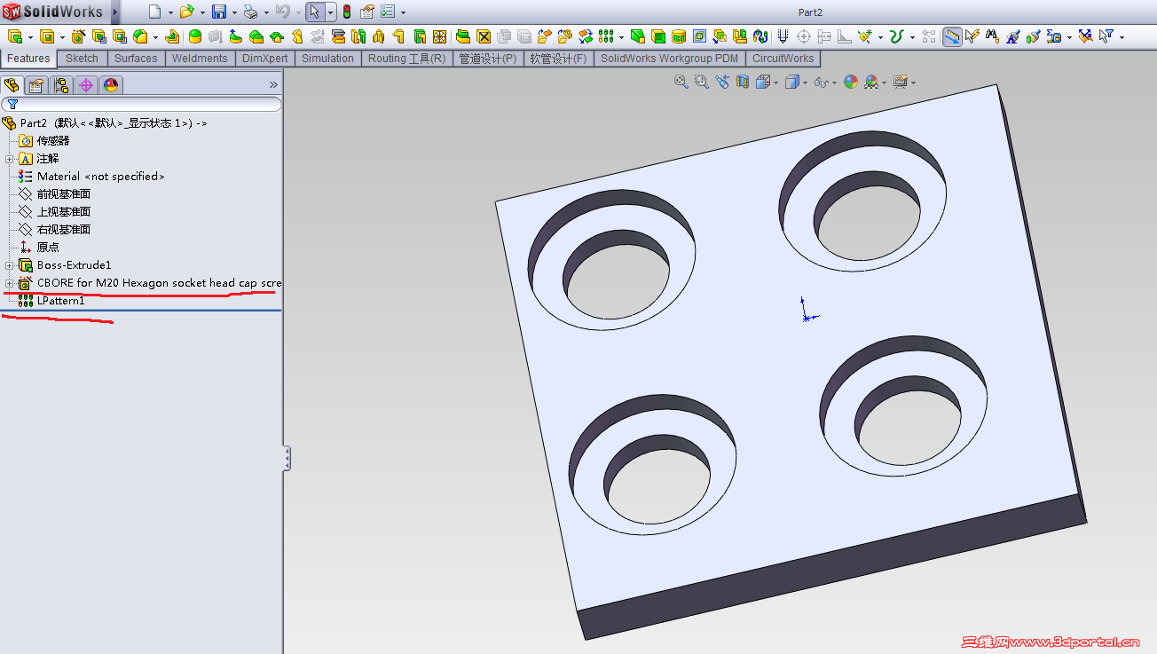Click the Previous View icon
The width and height of the screenshot is (1157, 654).
721,82
